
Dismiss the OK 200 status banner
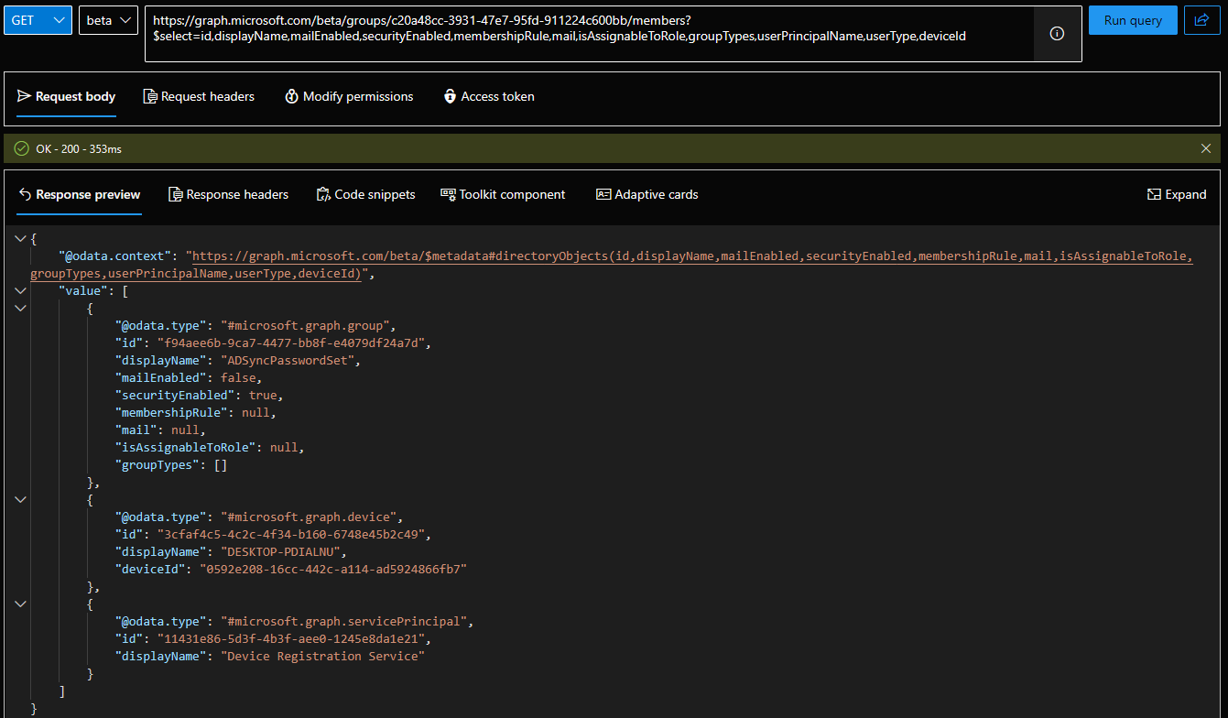click(1206, 148)
